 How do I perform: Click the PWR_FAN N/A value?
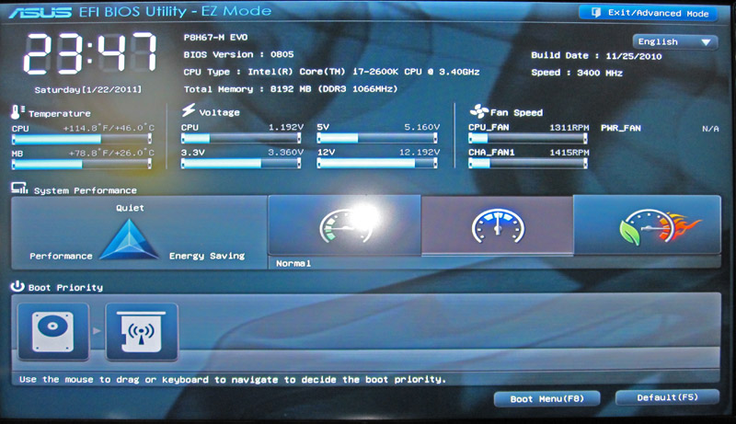[x=710, y=129]
